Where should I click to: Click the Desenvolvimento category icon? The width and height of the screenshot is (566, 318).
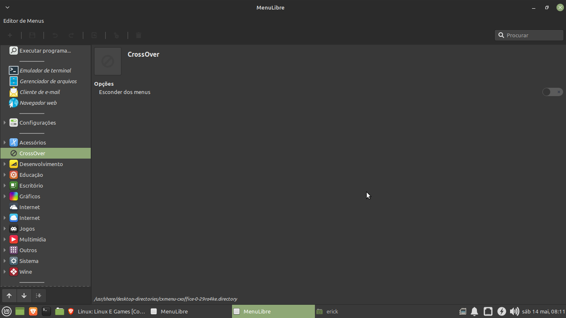click(14, 164)
